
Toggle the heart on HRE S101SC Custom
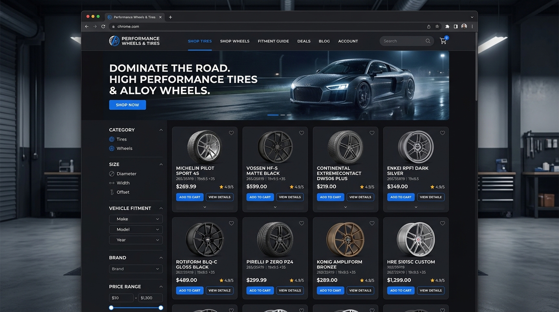[x=442, y=223]
